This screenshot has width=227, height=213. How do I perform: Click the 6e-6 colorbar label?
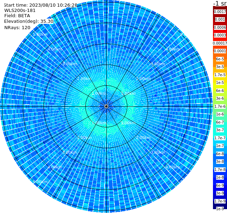click(220, 91)
